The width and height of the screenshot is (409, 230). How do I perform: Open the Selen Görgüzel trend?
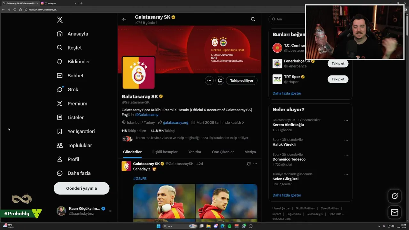point(285,179)
